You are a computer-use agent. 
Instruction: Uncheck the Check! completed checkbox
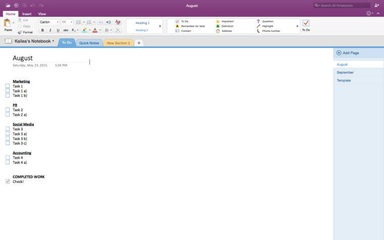pos(8,181)
